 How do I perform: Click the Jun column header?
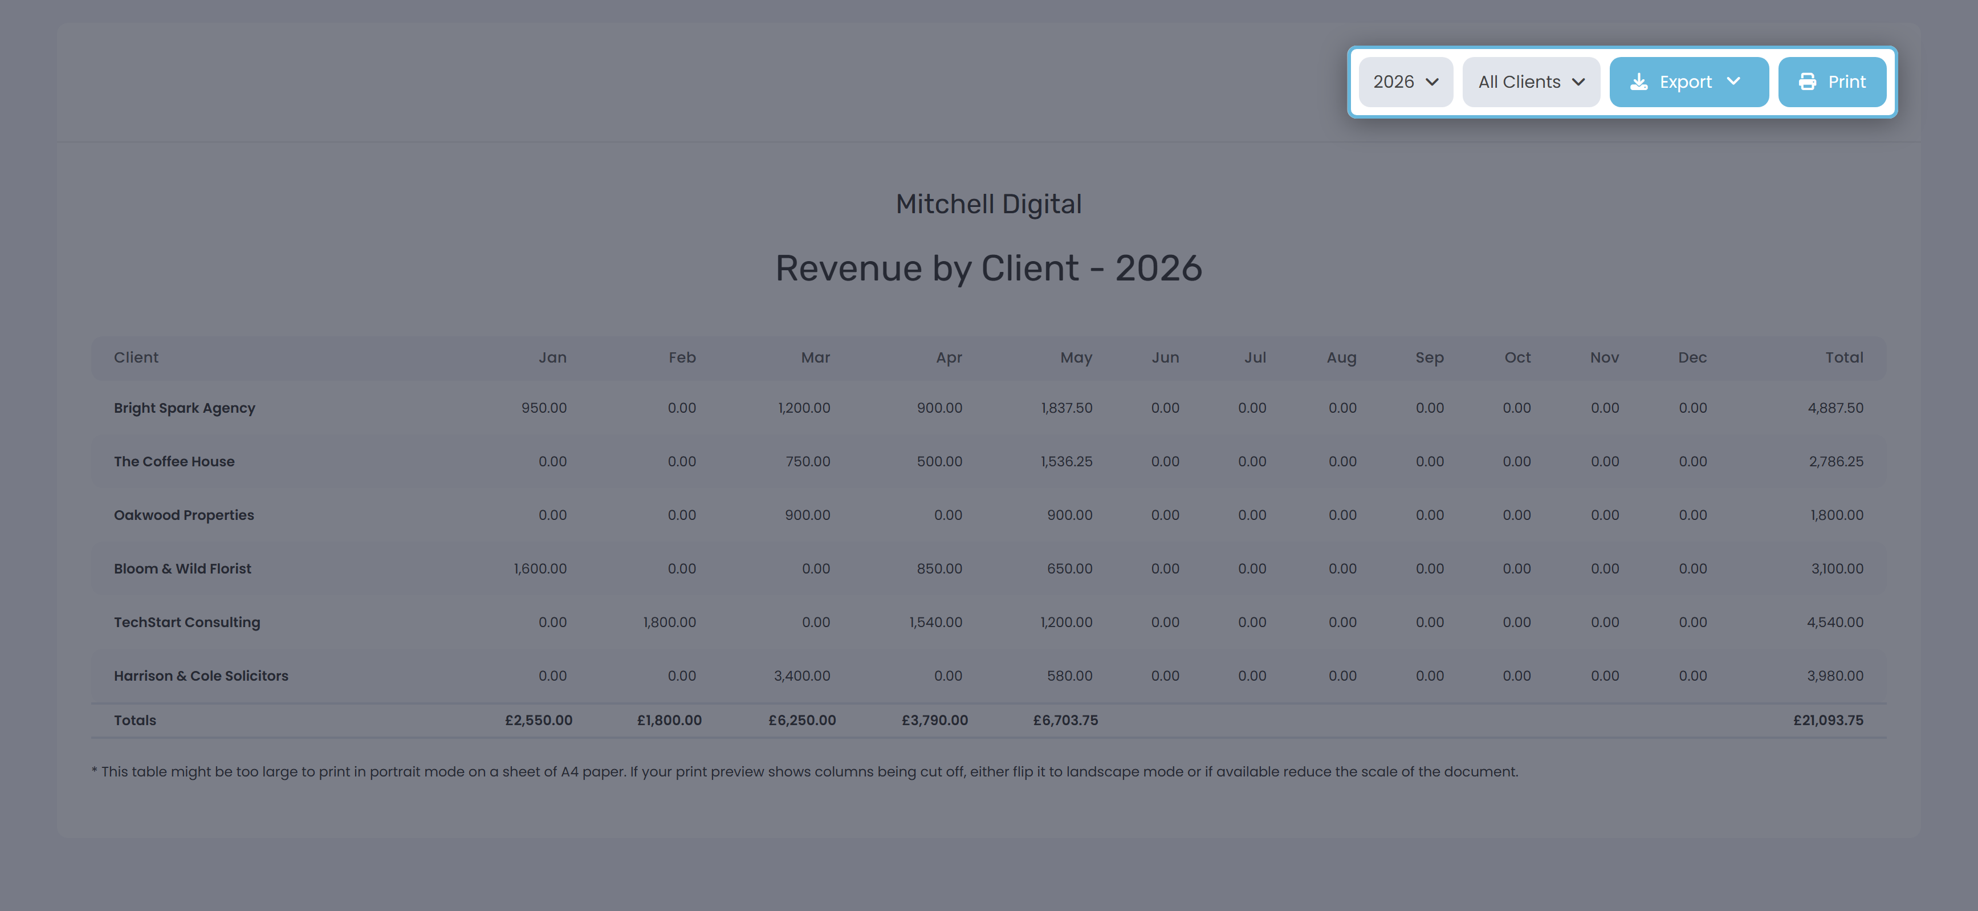[1165, 357]
